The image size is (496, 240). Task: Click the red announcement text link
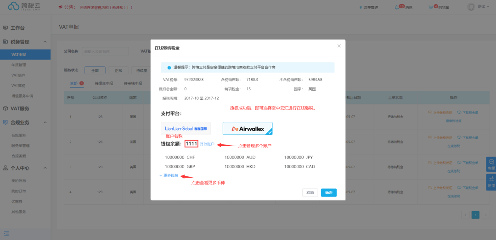pyautogui.click(x=106, y=7)
